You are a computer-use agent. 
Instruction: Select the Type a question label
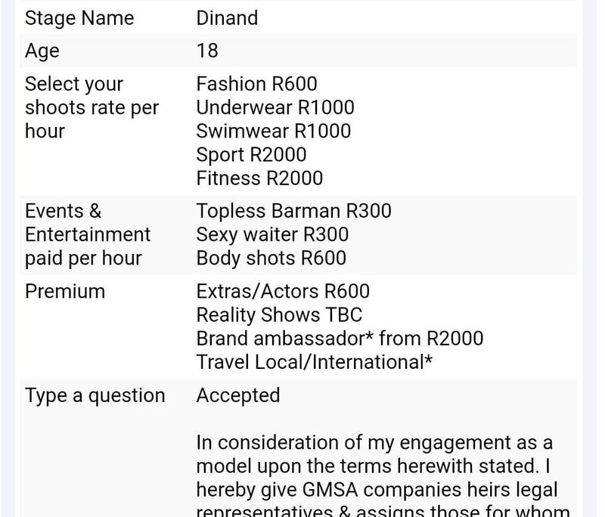click(95, 395)
